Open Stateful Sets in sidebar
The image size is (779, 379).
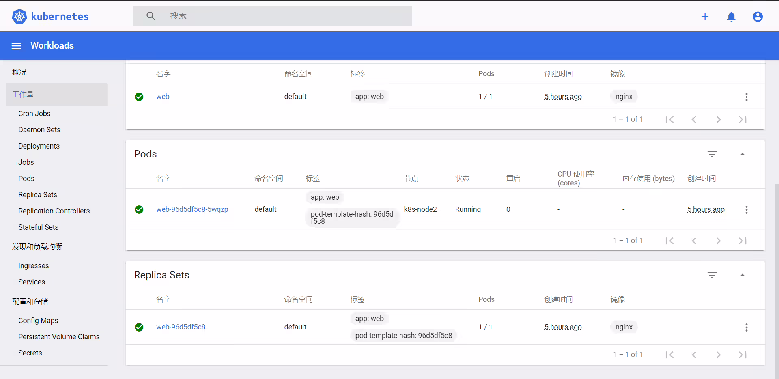tap(39, 227)
